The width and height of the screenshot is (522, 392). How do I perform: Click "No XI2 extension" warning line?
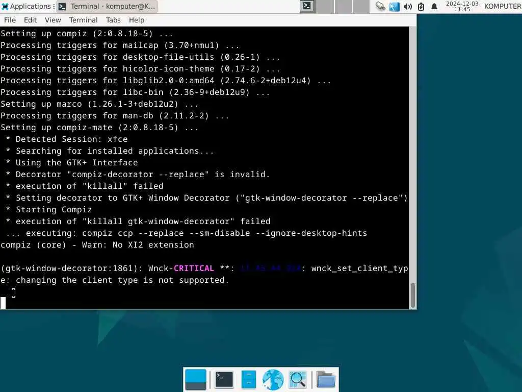[97, 245]
